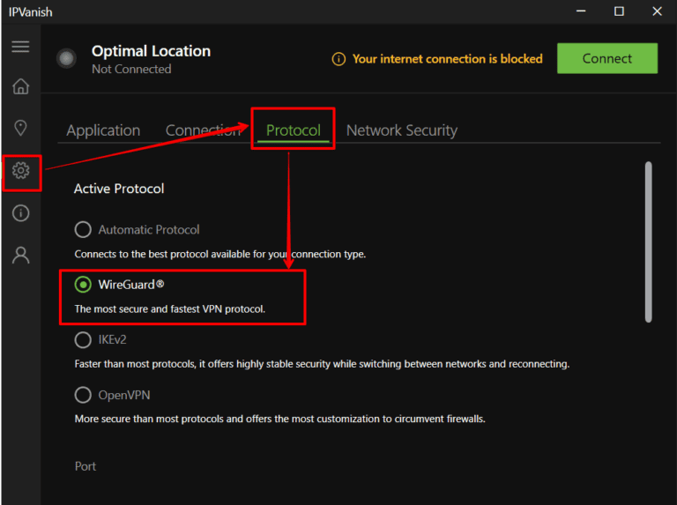This screenshot has height=505, width=677.
Task: Switch to the Application tab
Action: click(x=103, y=130)
